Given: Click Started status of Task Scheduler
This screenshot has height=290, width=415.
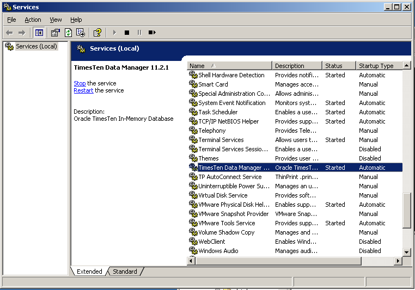Looking at the screenshot, I should click(x=335, y=112).
